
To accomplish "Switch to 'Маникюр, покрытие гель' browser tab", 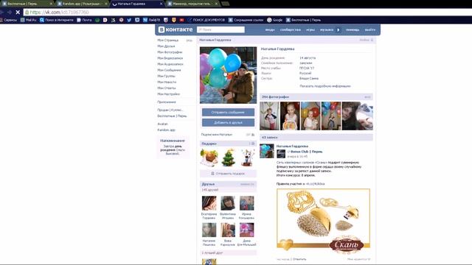I will [x=192, y=4].
